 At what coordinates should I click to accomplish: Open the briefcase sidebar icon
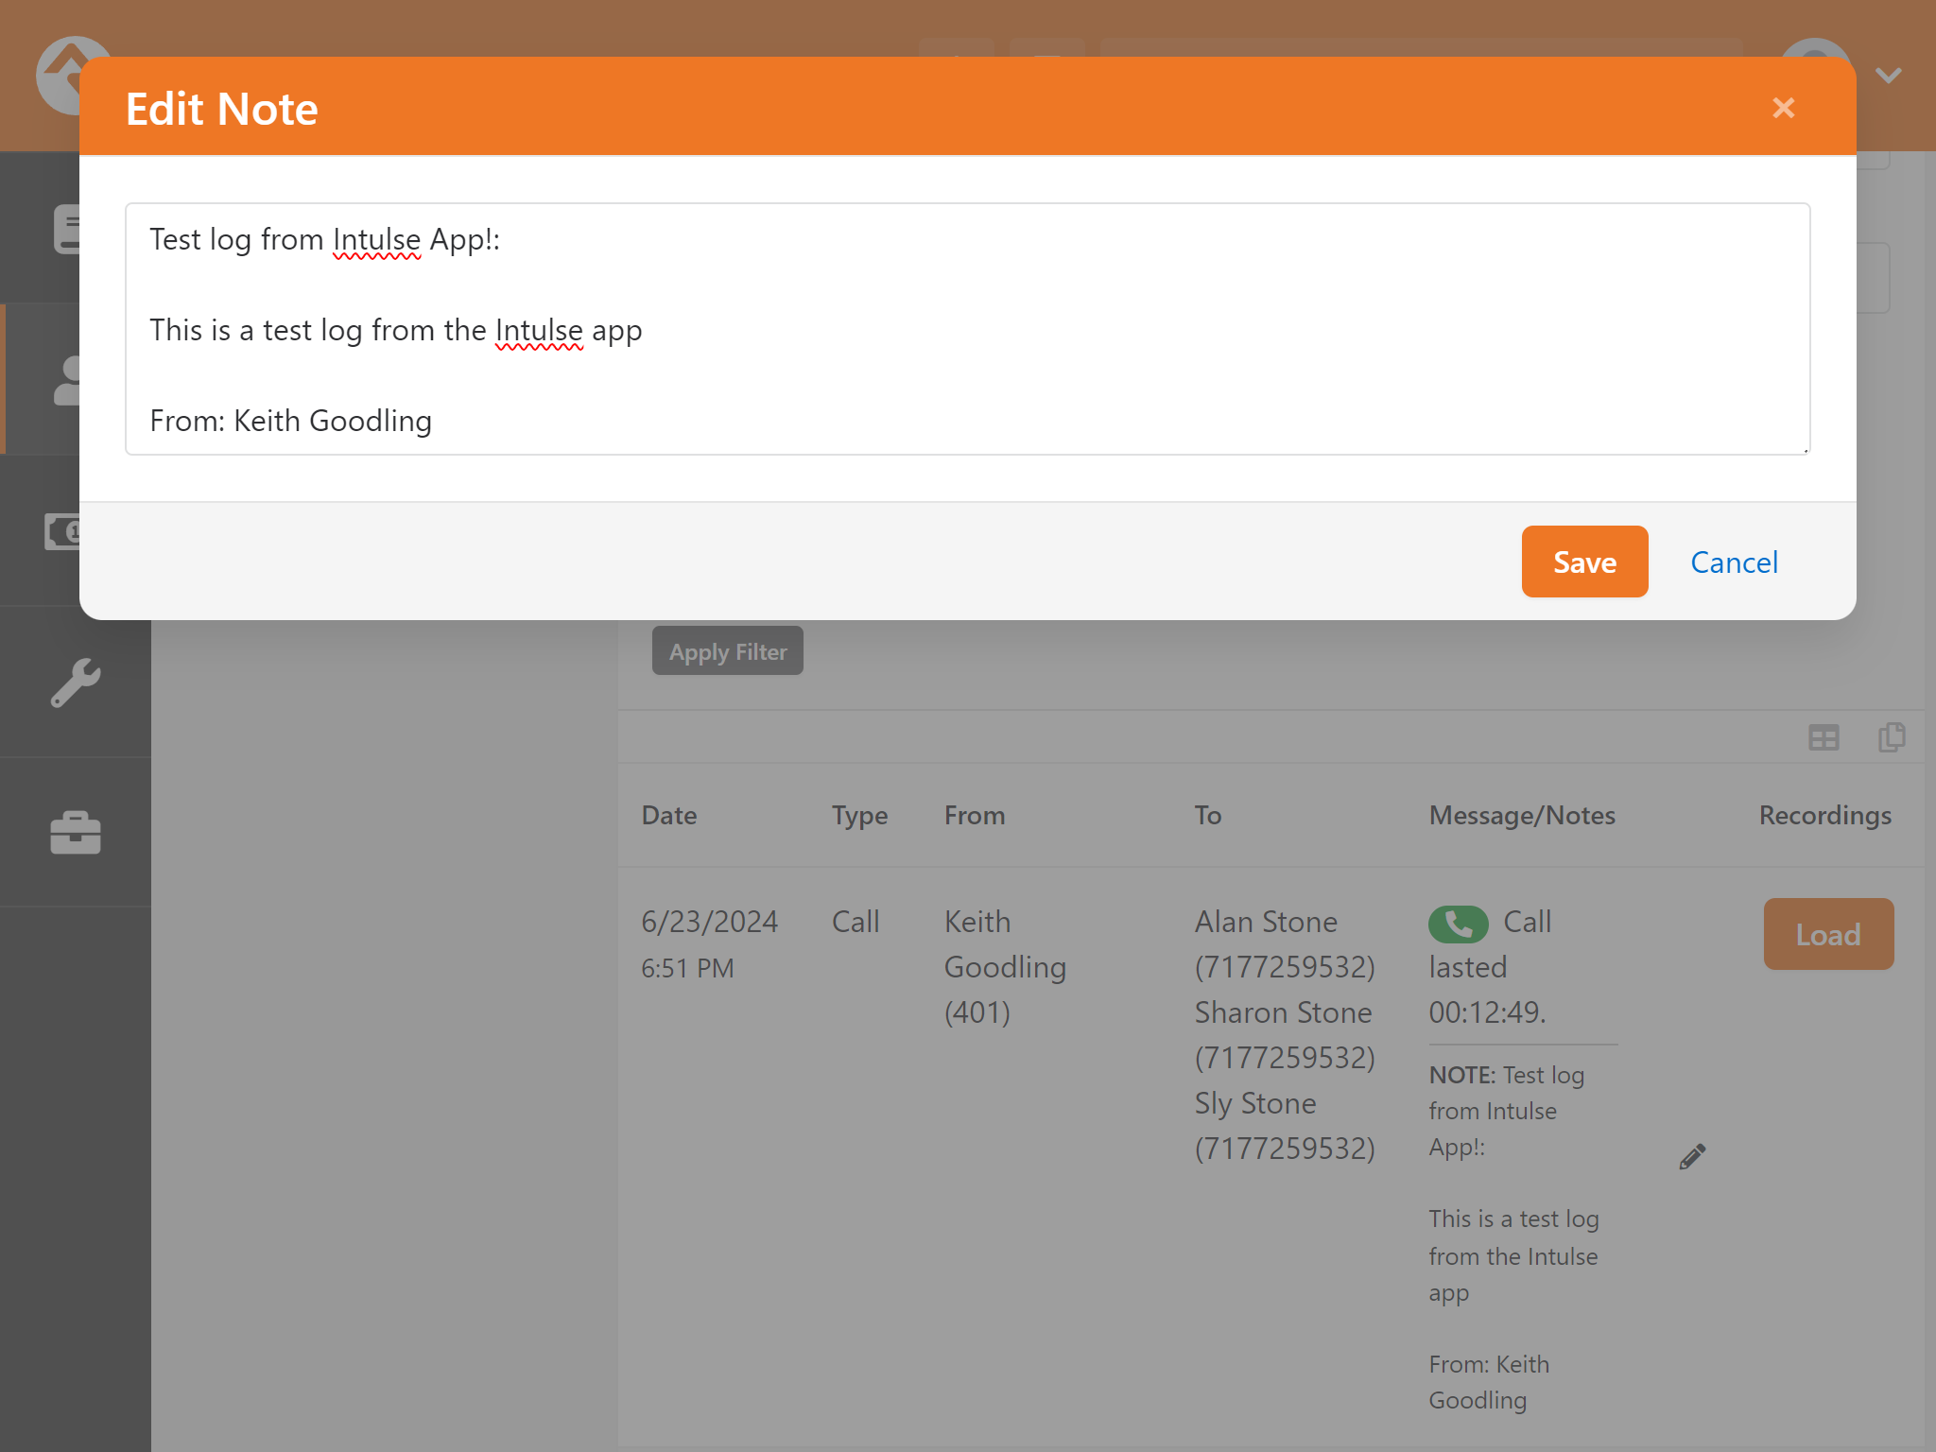click(75, 833)
